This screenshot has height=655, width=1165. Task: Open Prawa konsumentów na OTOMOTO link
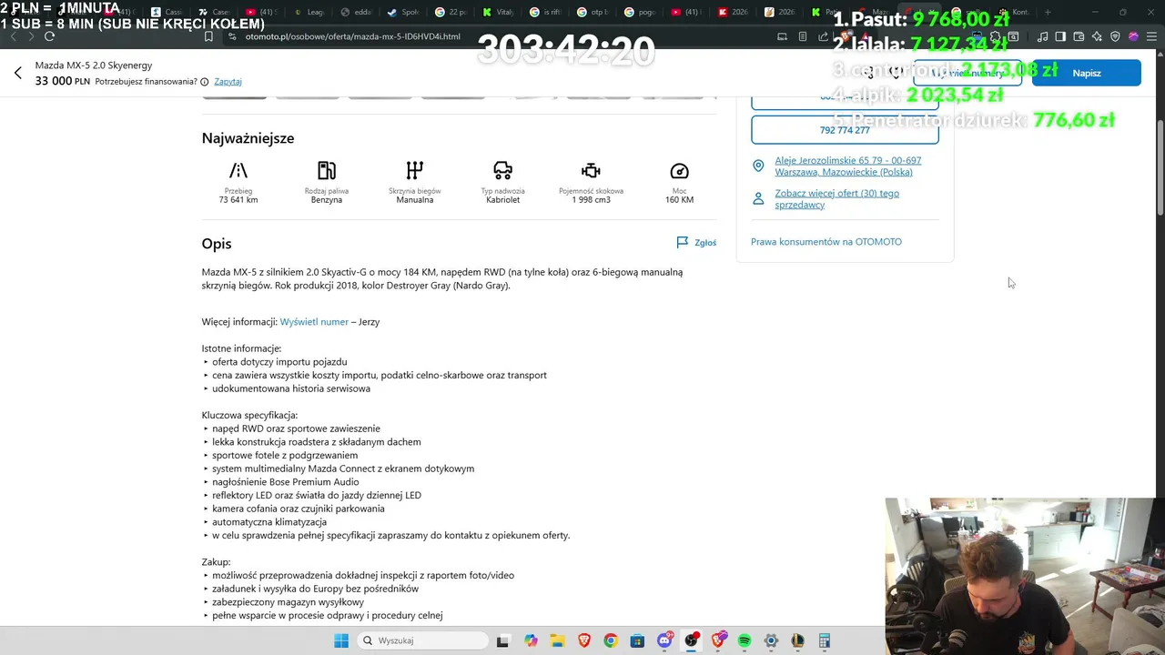(x=826, y=242)
